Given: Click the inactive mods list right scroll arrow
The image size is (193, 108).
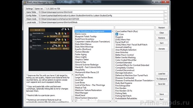Looking at the screenshot, I should 110,101.
